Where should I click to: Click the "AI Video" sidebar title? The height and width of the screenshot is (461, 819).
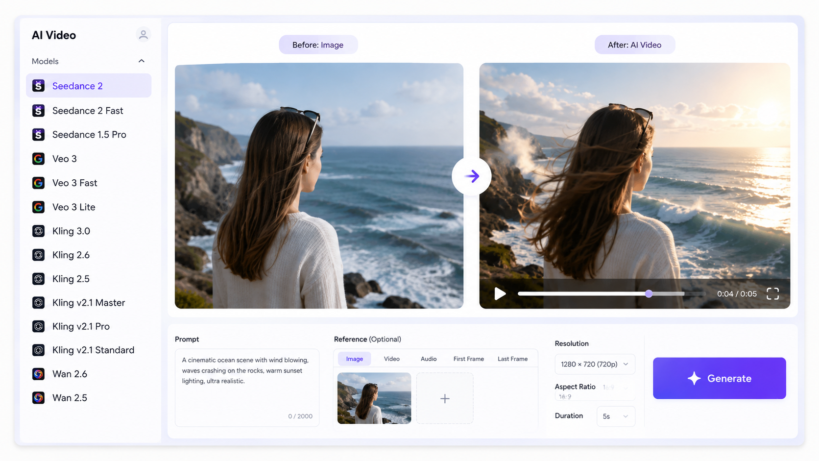click(x=54, y=35)
